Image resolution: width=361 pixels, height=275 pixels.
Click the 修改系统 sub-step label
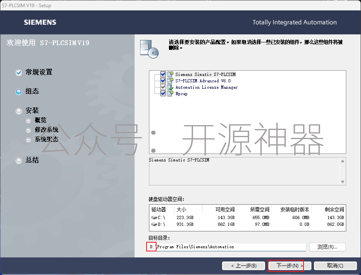(46, 130)
